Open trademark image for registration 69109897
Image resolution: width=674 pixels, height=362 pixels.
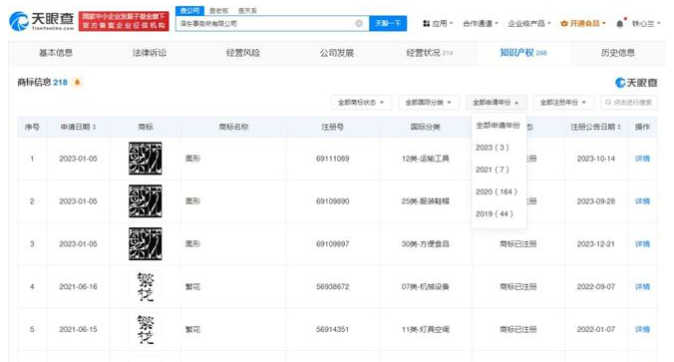(x=146, y=243)
